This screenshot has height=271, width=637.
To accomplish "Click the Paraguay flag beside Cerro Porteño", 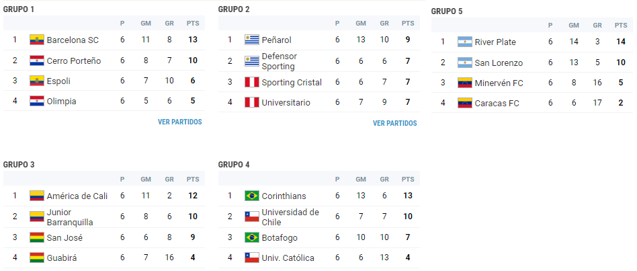I will (x=36, y=61).
